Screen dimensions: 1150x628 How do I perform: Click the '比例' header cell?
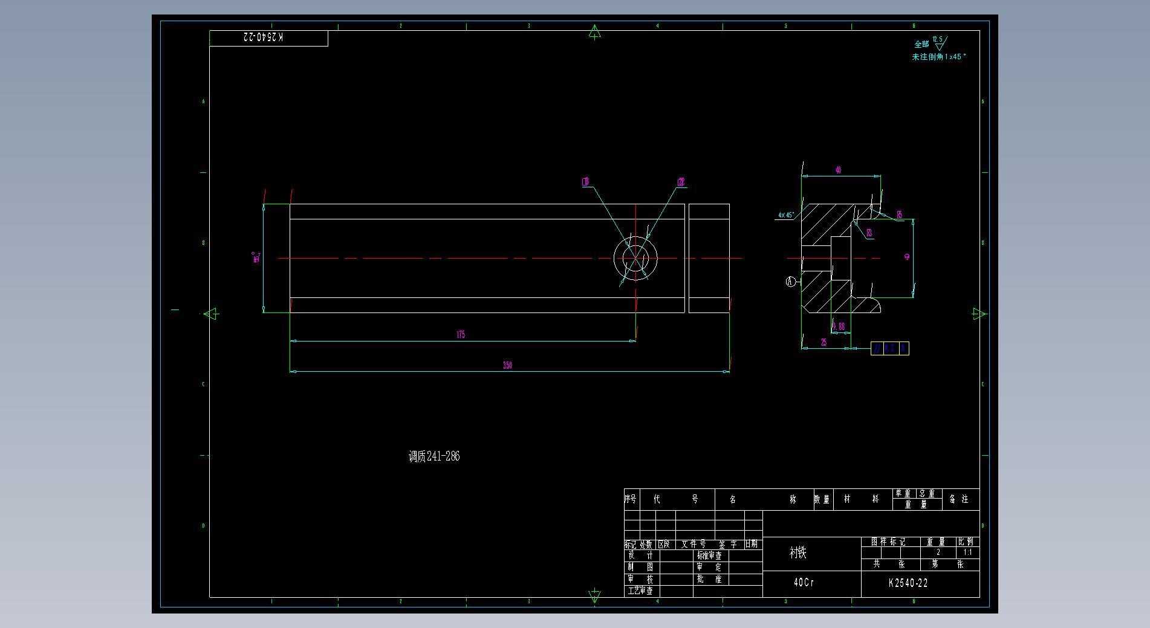tap(966, 542)
